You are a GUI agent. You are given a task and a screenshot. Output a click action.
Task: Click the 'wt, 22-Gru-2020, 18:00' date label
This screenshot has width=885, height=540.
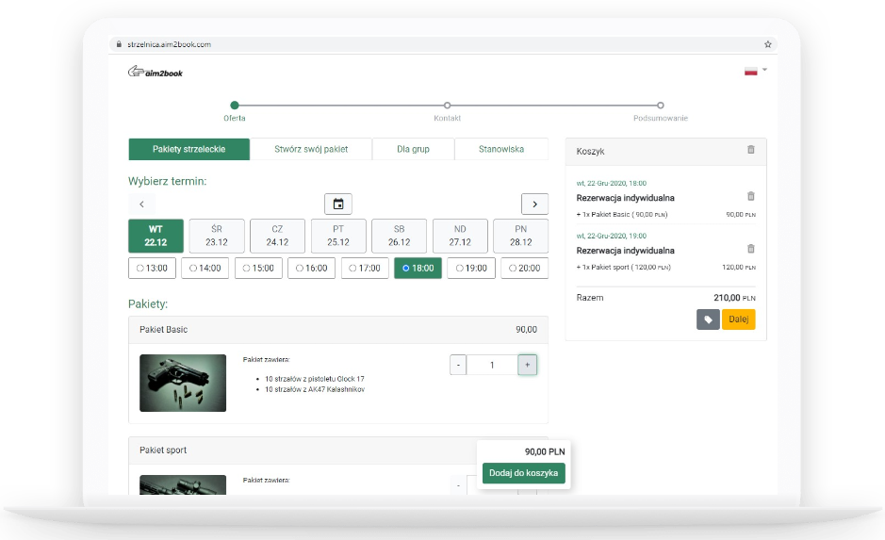[612, 184]
